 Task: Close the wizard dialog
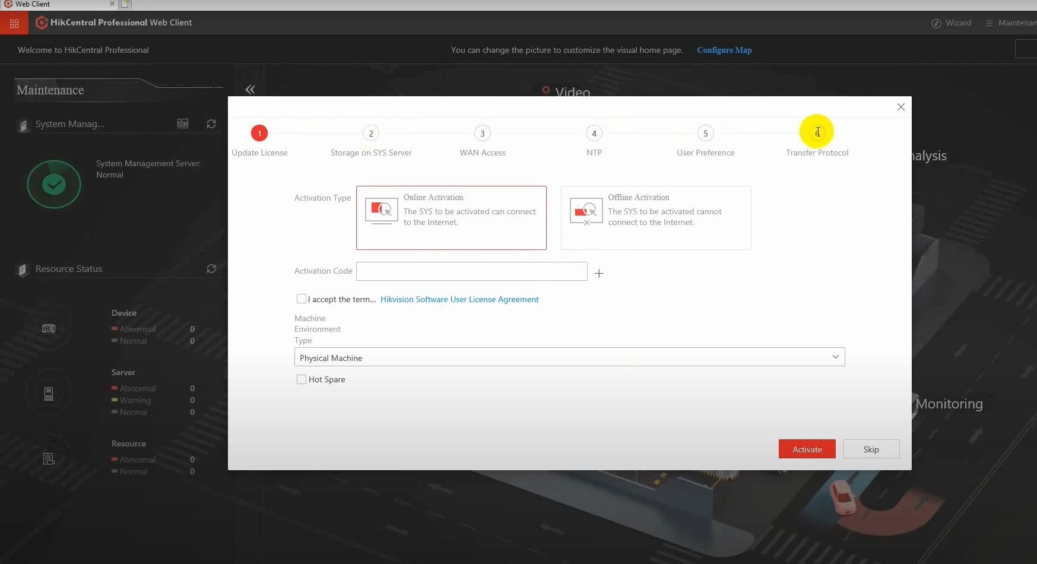tap(901, 107)
